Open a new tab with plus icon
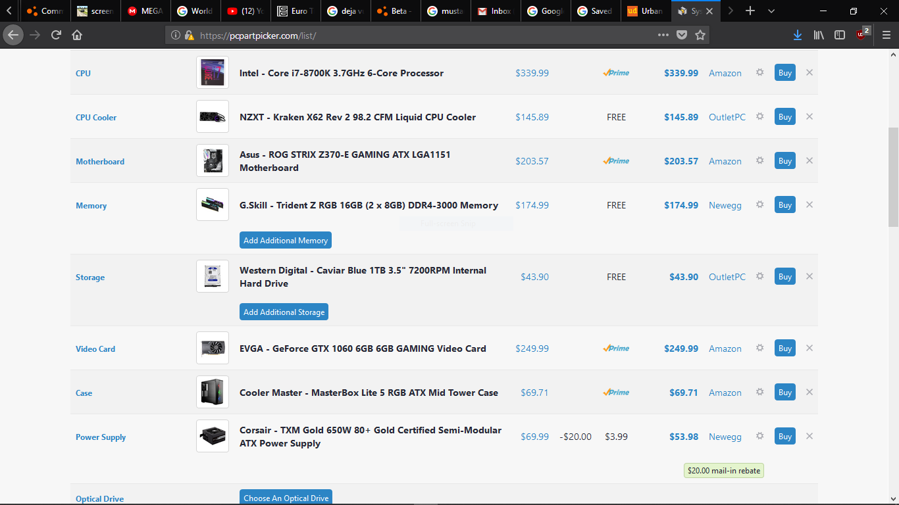899x505 pixels. pos(750,11)
